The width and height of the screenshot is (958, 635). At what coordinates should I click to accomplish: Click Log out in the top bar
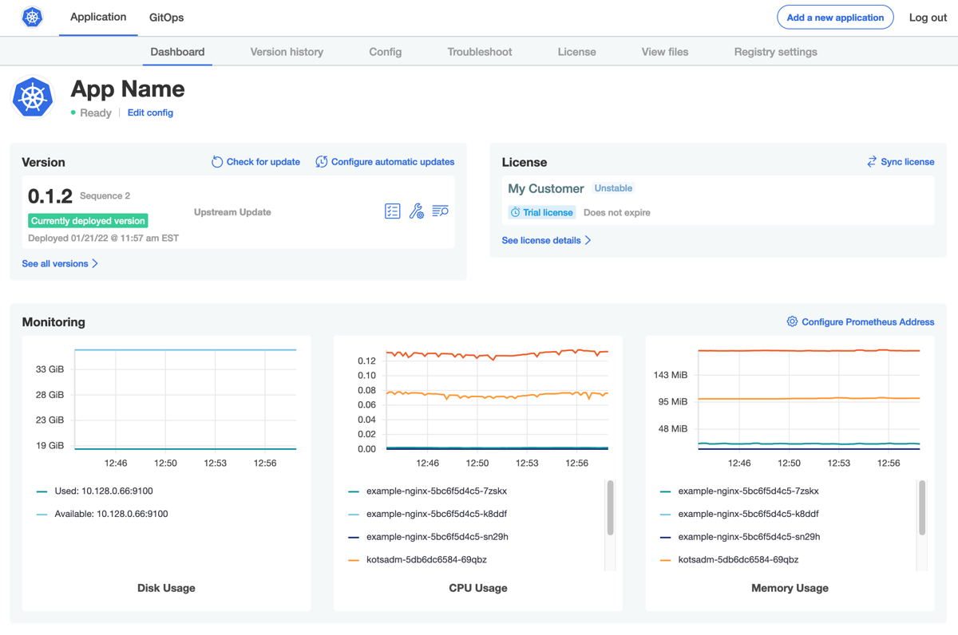(927, 17)
